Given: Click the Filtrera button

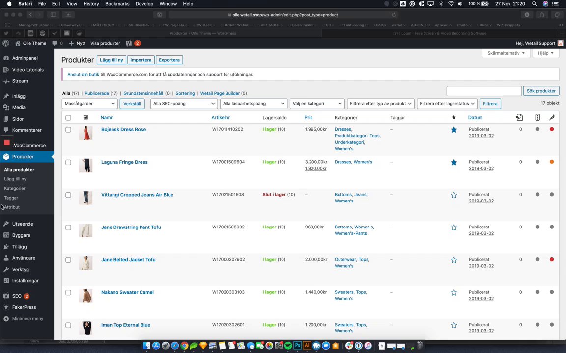Looking at the screenshot, I should tap(490, 104).
